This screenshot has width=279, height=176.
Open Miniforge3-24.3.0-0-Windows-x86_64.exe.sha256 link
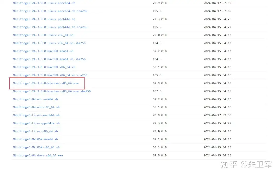pyautogui.click(x=52, y=91)
